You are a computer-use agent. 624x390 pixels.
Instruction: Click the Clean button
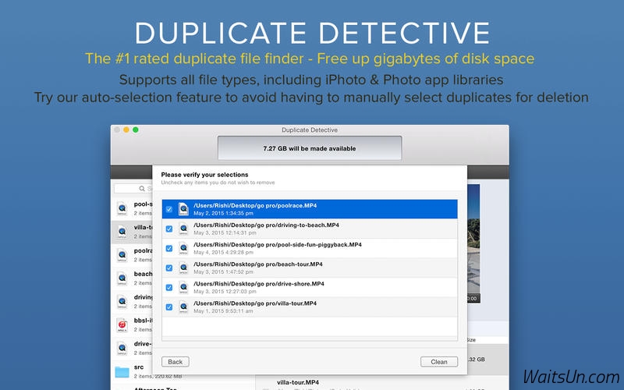[x=439, y=362]
